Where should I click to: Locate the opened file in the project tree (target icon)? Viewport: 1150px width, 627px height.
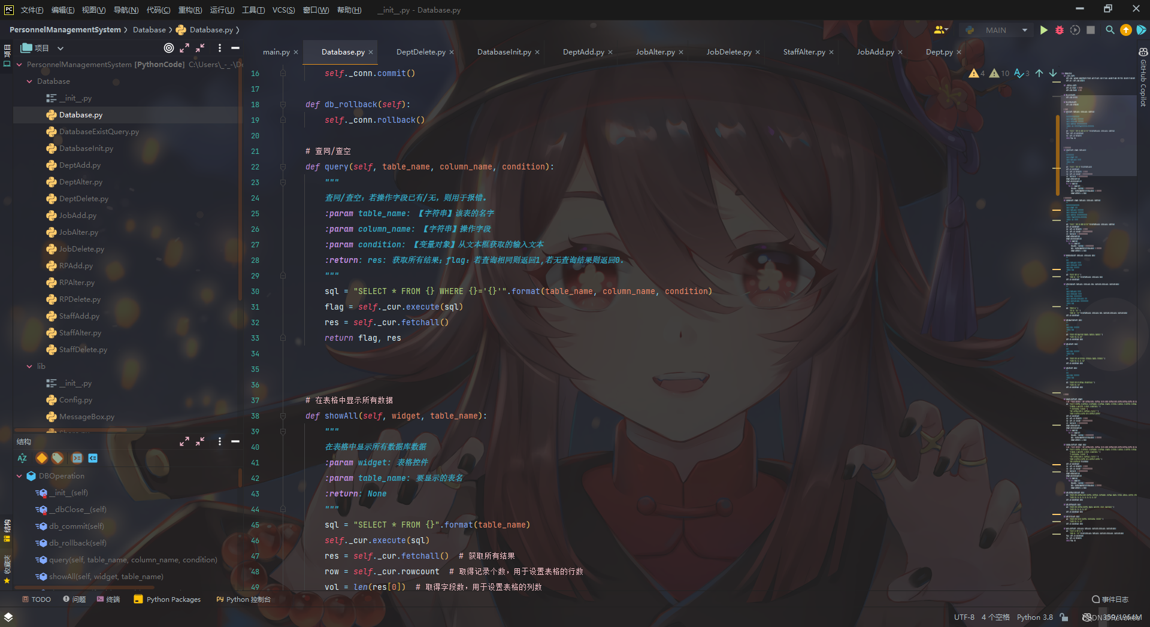169,48
